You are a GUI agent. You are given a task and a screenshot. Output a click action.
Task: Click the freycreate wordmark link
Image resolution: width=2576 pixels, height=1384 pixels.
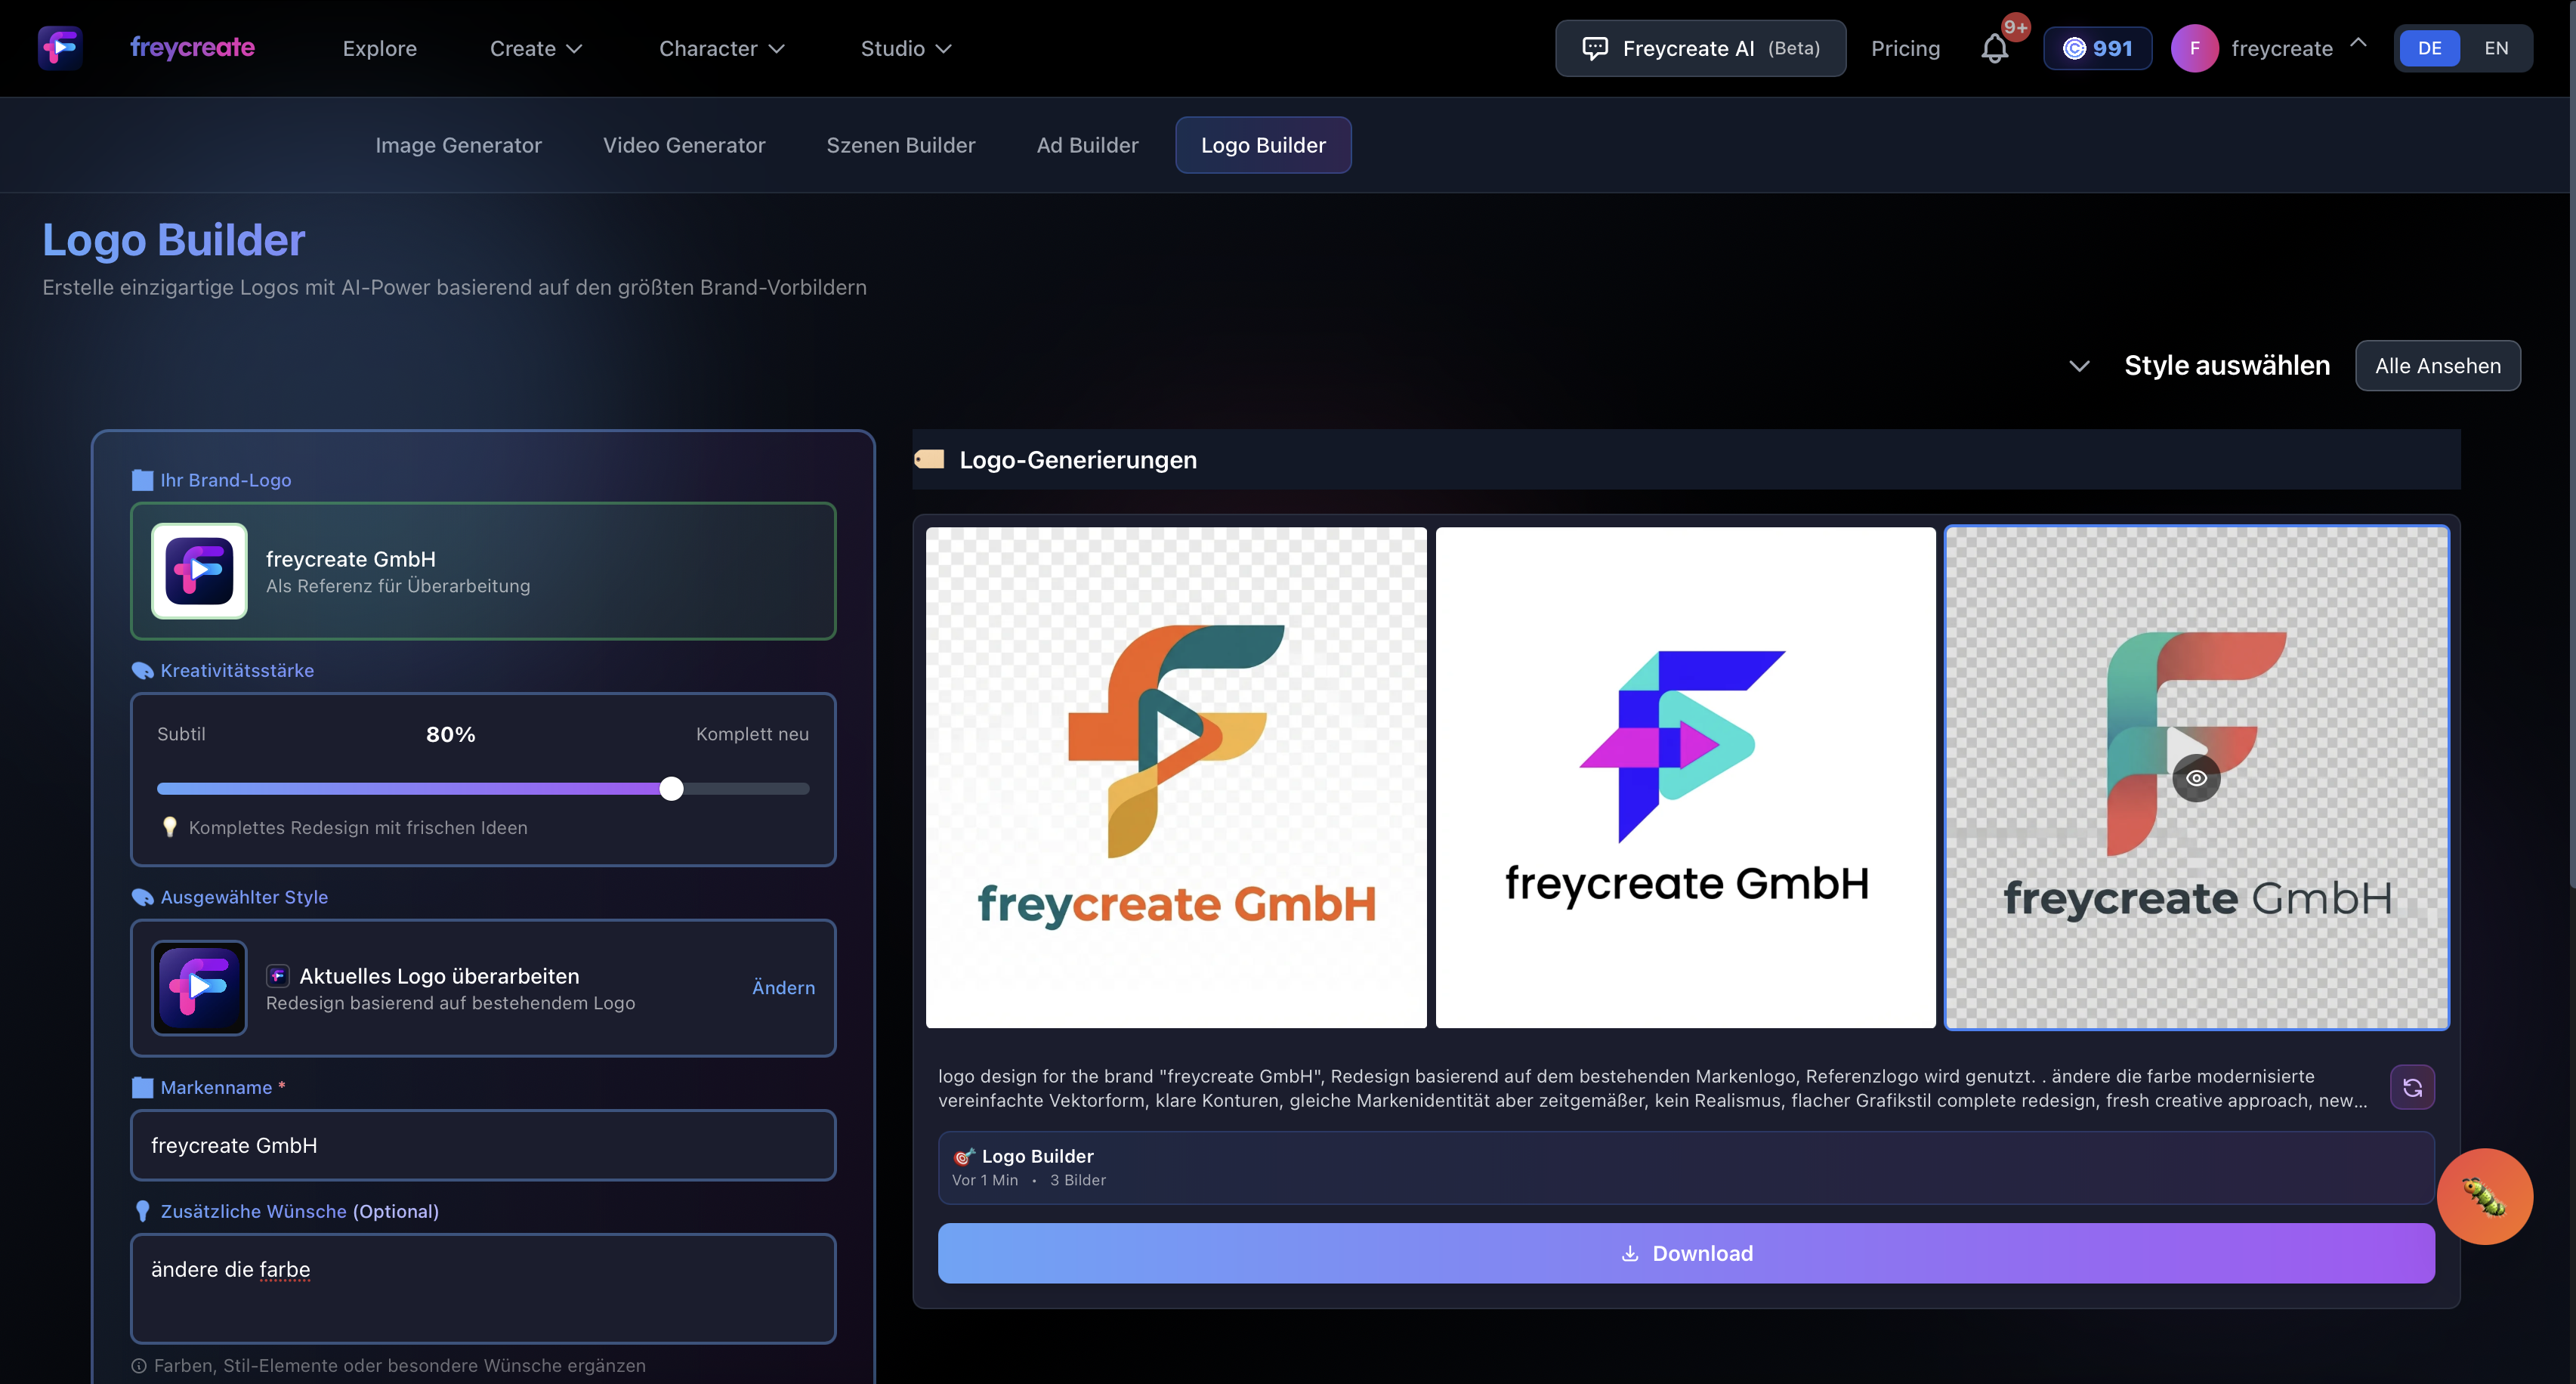[x=192, y=47]
